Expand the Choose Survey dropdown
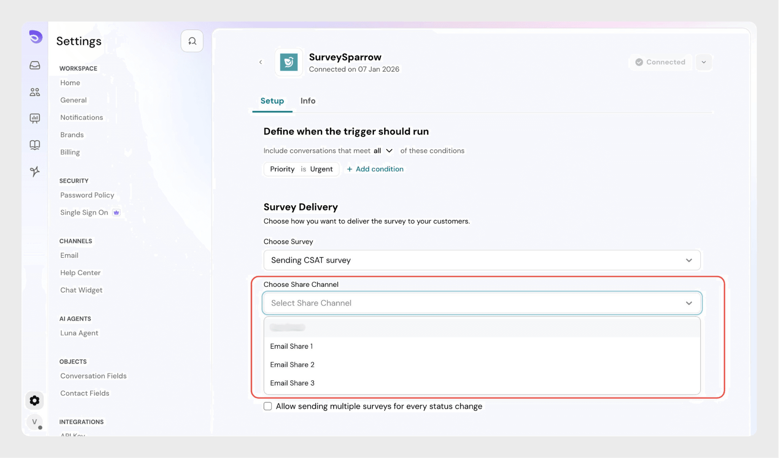 click(x=482, y=260)
